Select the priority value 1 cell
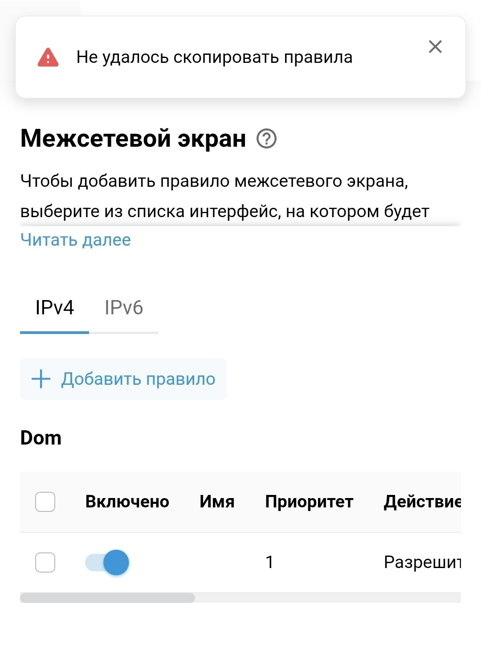The width and height of the screenshot is (481, 655). pos(269,562)
